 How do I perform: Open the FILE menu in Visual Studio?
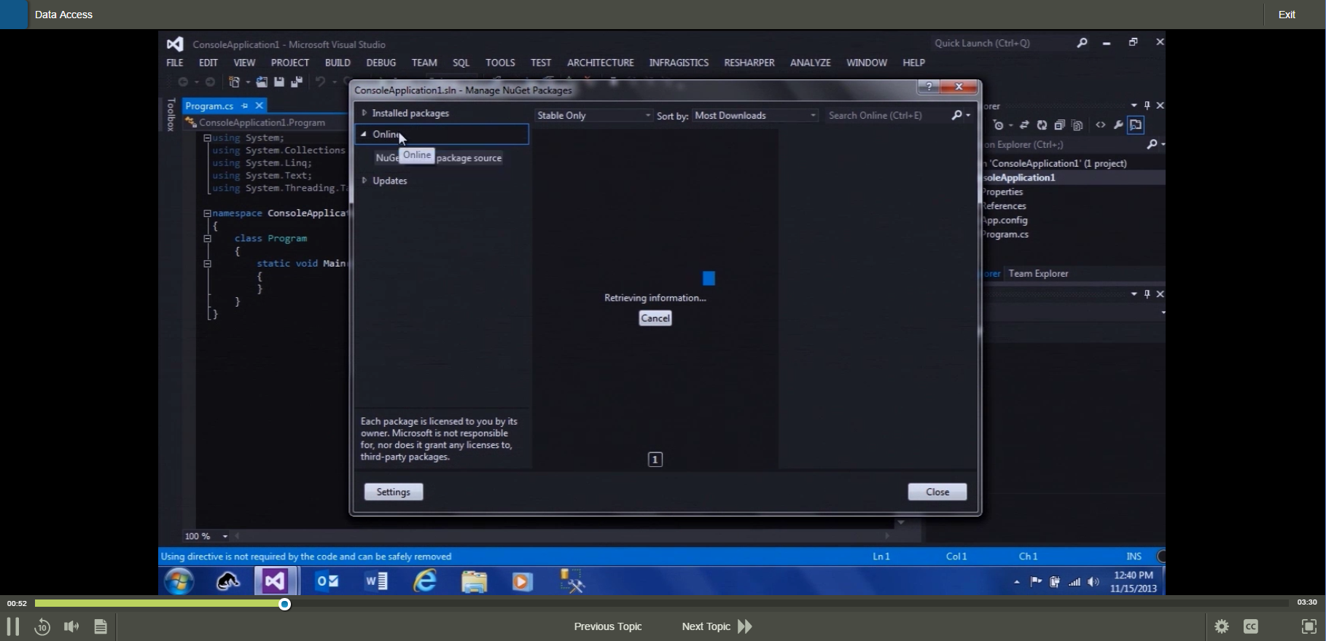175,63
